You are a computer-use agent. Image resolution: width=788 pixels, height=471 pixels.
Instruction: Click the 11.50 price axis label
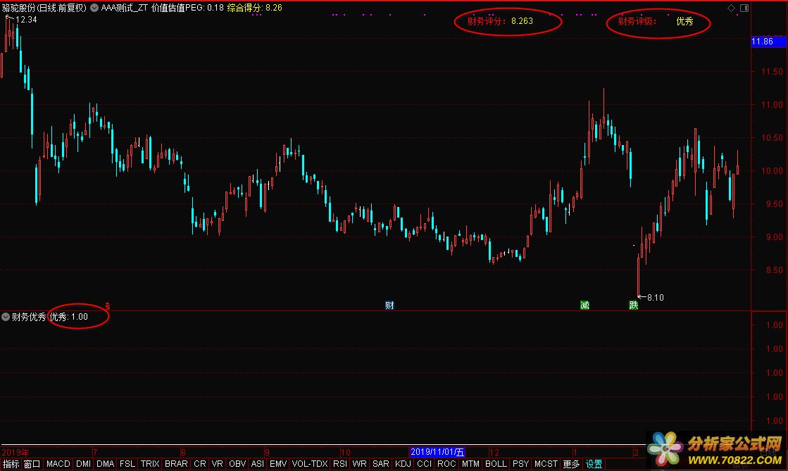[771, 72]
